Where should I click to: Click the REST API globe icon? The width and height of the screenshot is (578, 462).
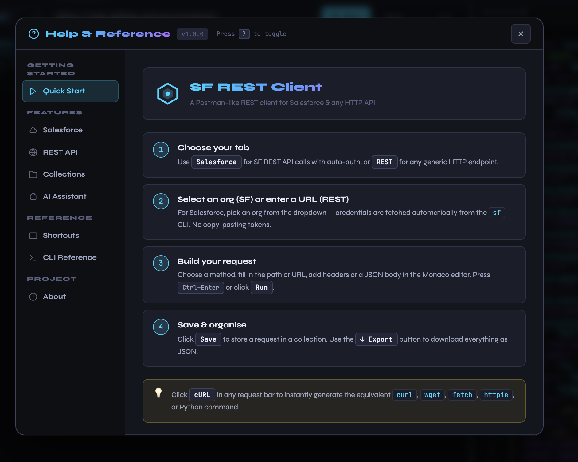click(x=33, y=152)
